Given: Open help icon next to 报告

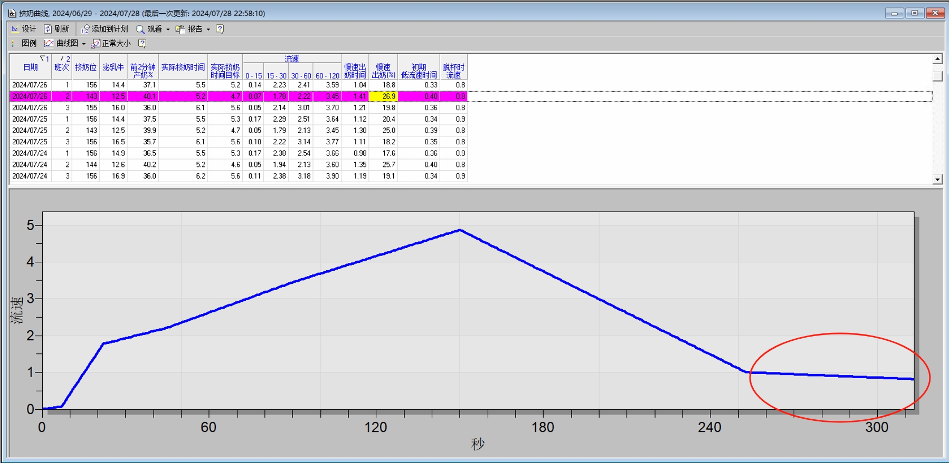Looking at the screenshot, I should (x=220, y=29).
